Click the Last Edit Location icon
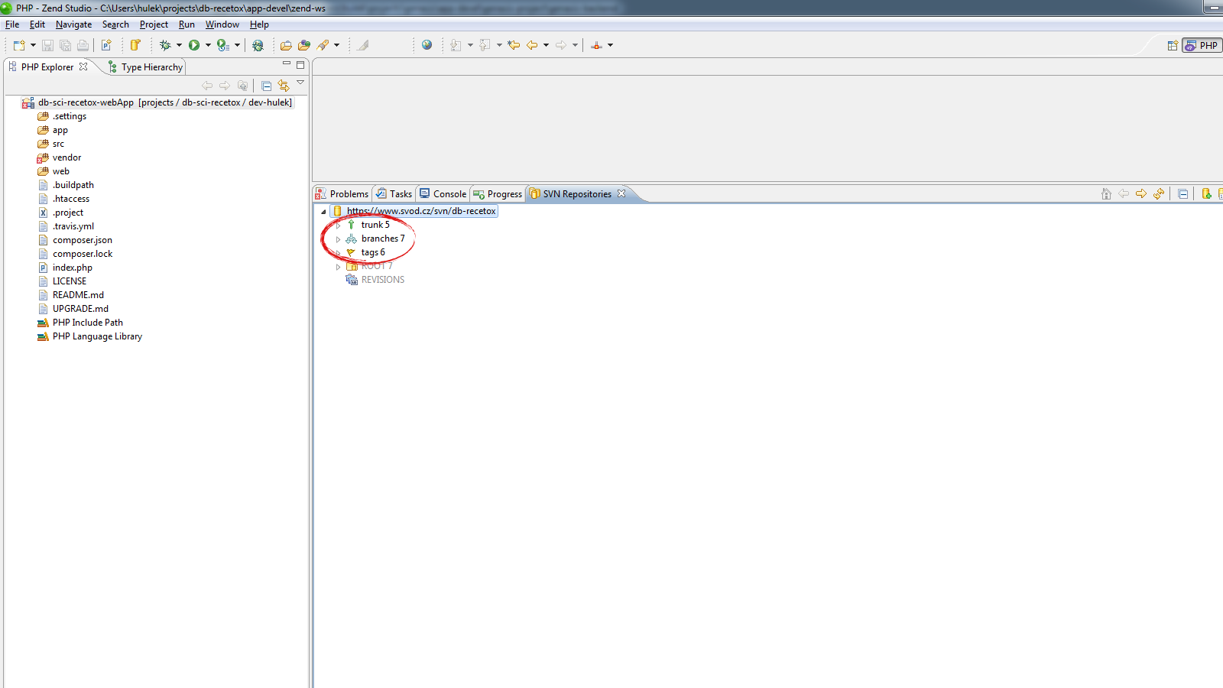 point(514,45)
